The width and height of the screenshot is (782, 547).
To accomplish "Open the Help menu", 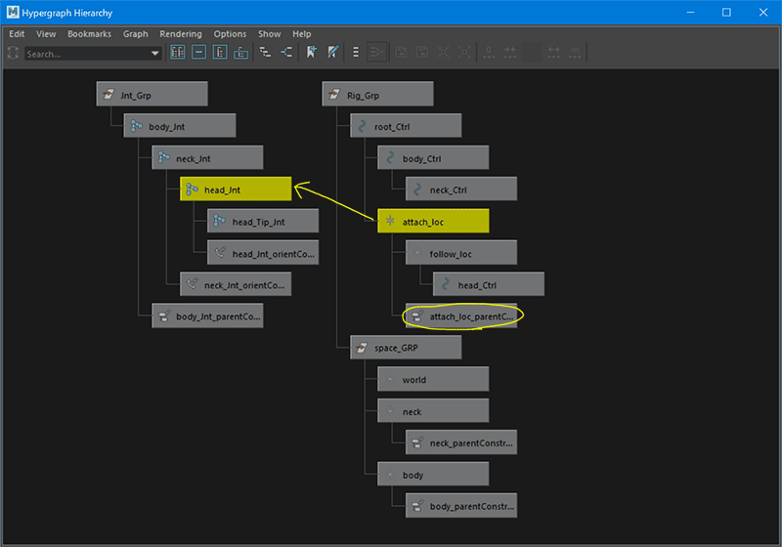I will [302, 34].
